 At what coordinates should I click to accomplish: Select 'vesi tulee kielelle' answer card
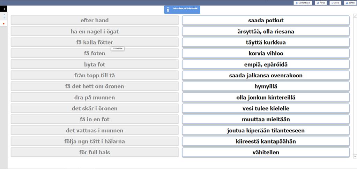[266, 108]
